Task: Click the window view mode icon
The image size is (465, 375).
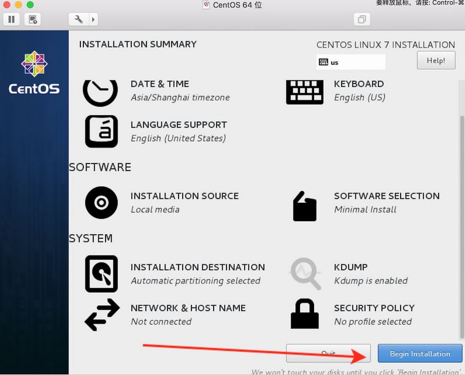Action: tap(362, 20)
